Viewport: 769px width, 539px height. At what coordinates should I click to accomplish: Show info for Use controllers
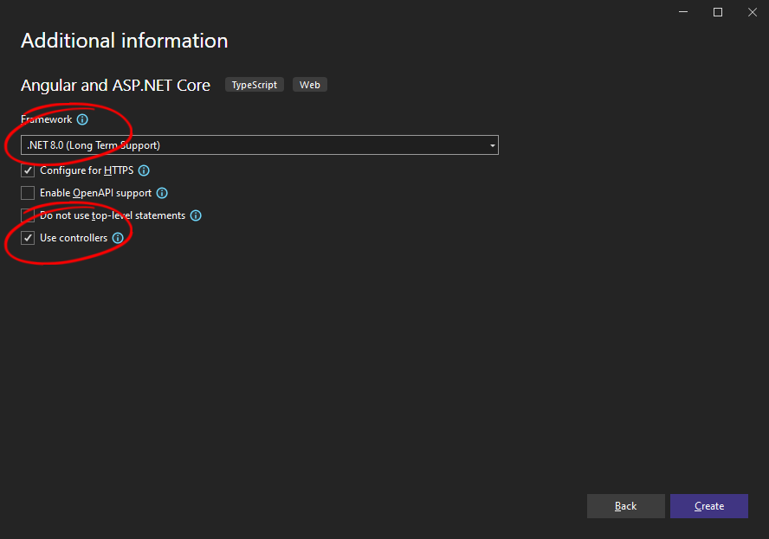click(118, 238)
